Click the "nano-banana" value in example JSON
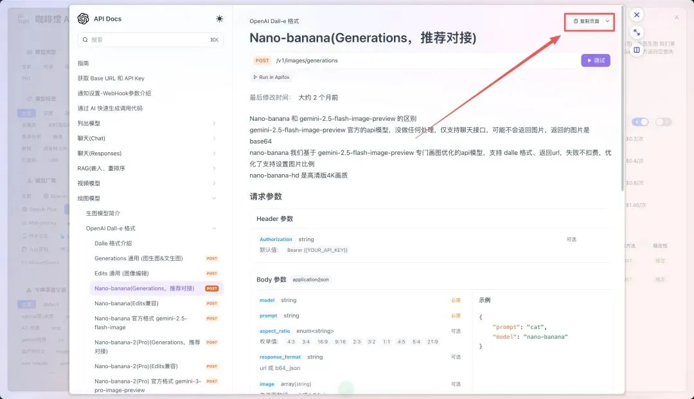This screenshot has height=399, width=694. point(546,337)
